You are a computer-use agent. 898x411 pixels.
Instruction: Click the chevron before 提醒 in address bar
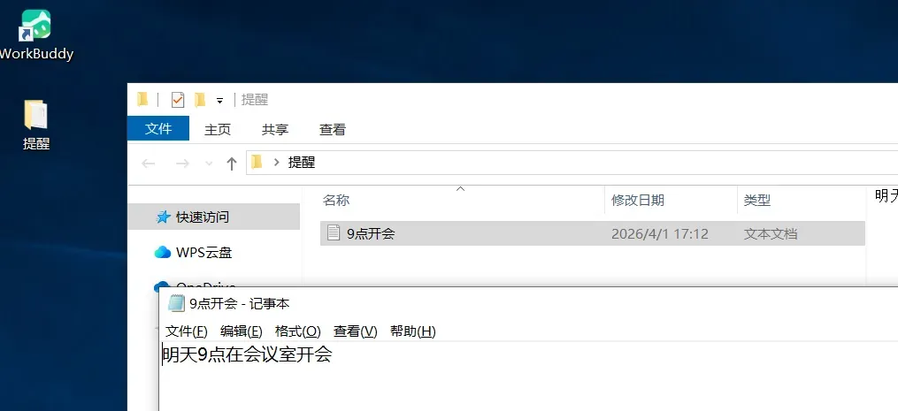pyautogui.click(x=277, y=163)
